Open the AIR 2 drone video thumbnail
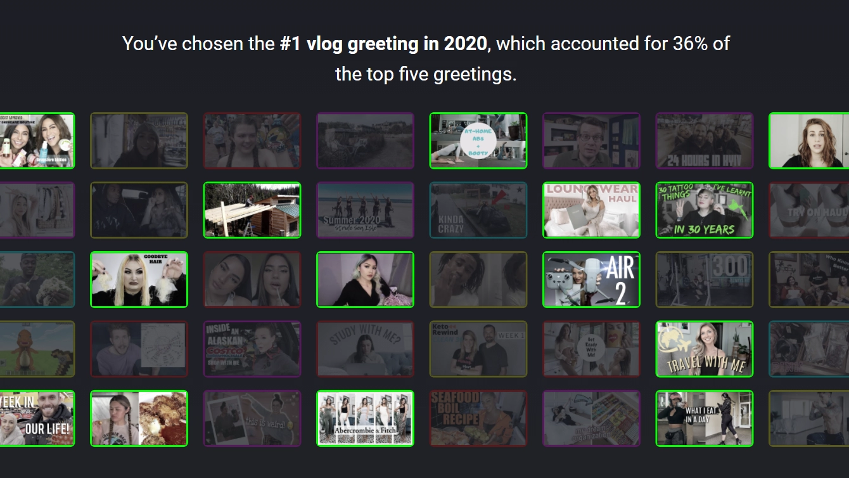The image size is (849, 478). pyautogui.click(x=591, y=280)
